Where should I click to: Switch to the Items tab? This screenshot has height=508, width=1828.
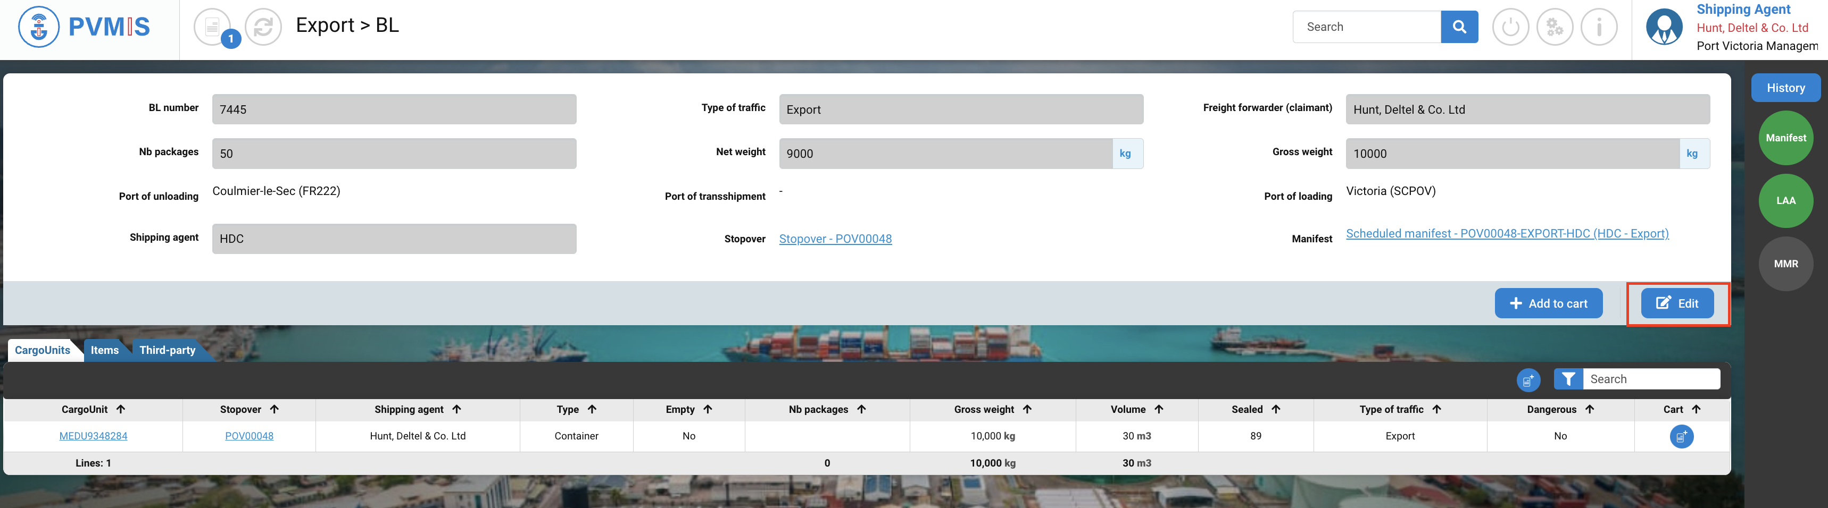pos(104,350)
